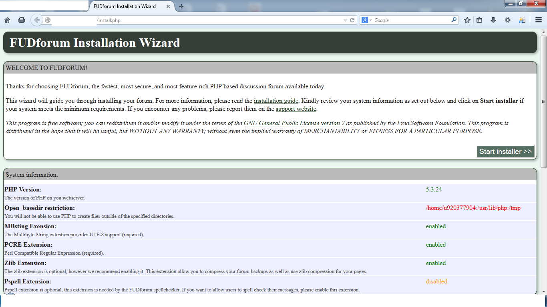
Task: Minimize the browser window
Action: (510, 4)
